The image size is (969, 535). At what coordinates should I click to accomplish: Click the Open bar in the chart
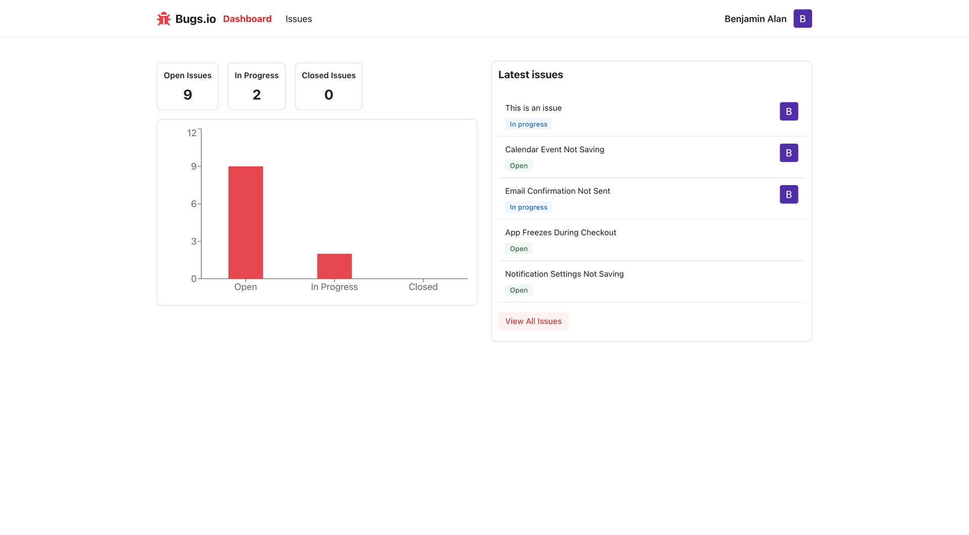[246, 222]
